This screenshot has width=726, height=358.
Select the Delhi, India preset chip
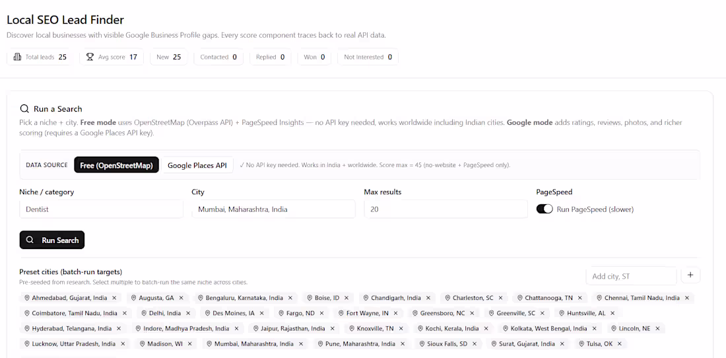click(x=165, y=313)
